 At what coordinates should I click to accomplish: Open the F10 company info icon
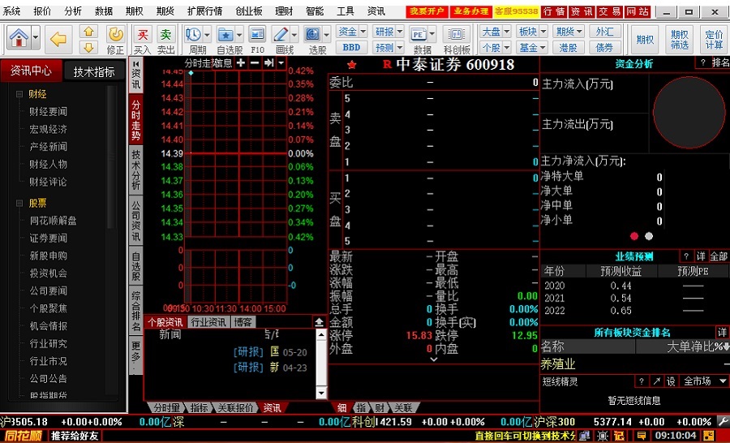click(x=257, y=34)
